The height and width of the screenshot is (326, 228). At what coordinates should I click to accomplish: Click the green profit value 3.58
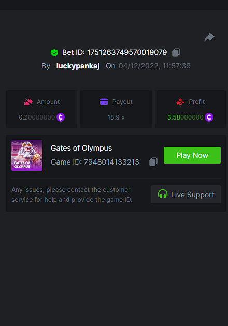(186, 117)
